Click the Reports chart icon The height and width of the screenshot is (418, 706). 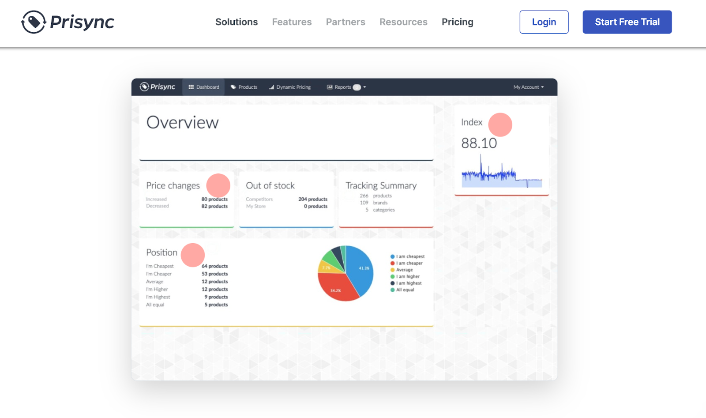[330, 87]
